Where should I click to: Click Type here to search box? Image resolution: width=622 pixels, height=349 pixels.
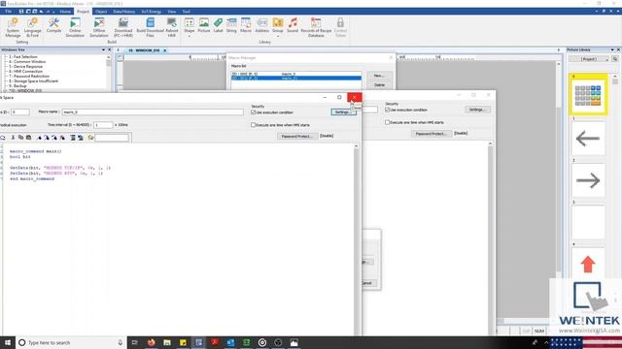point(71,342)
